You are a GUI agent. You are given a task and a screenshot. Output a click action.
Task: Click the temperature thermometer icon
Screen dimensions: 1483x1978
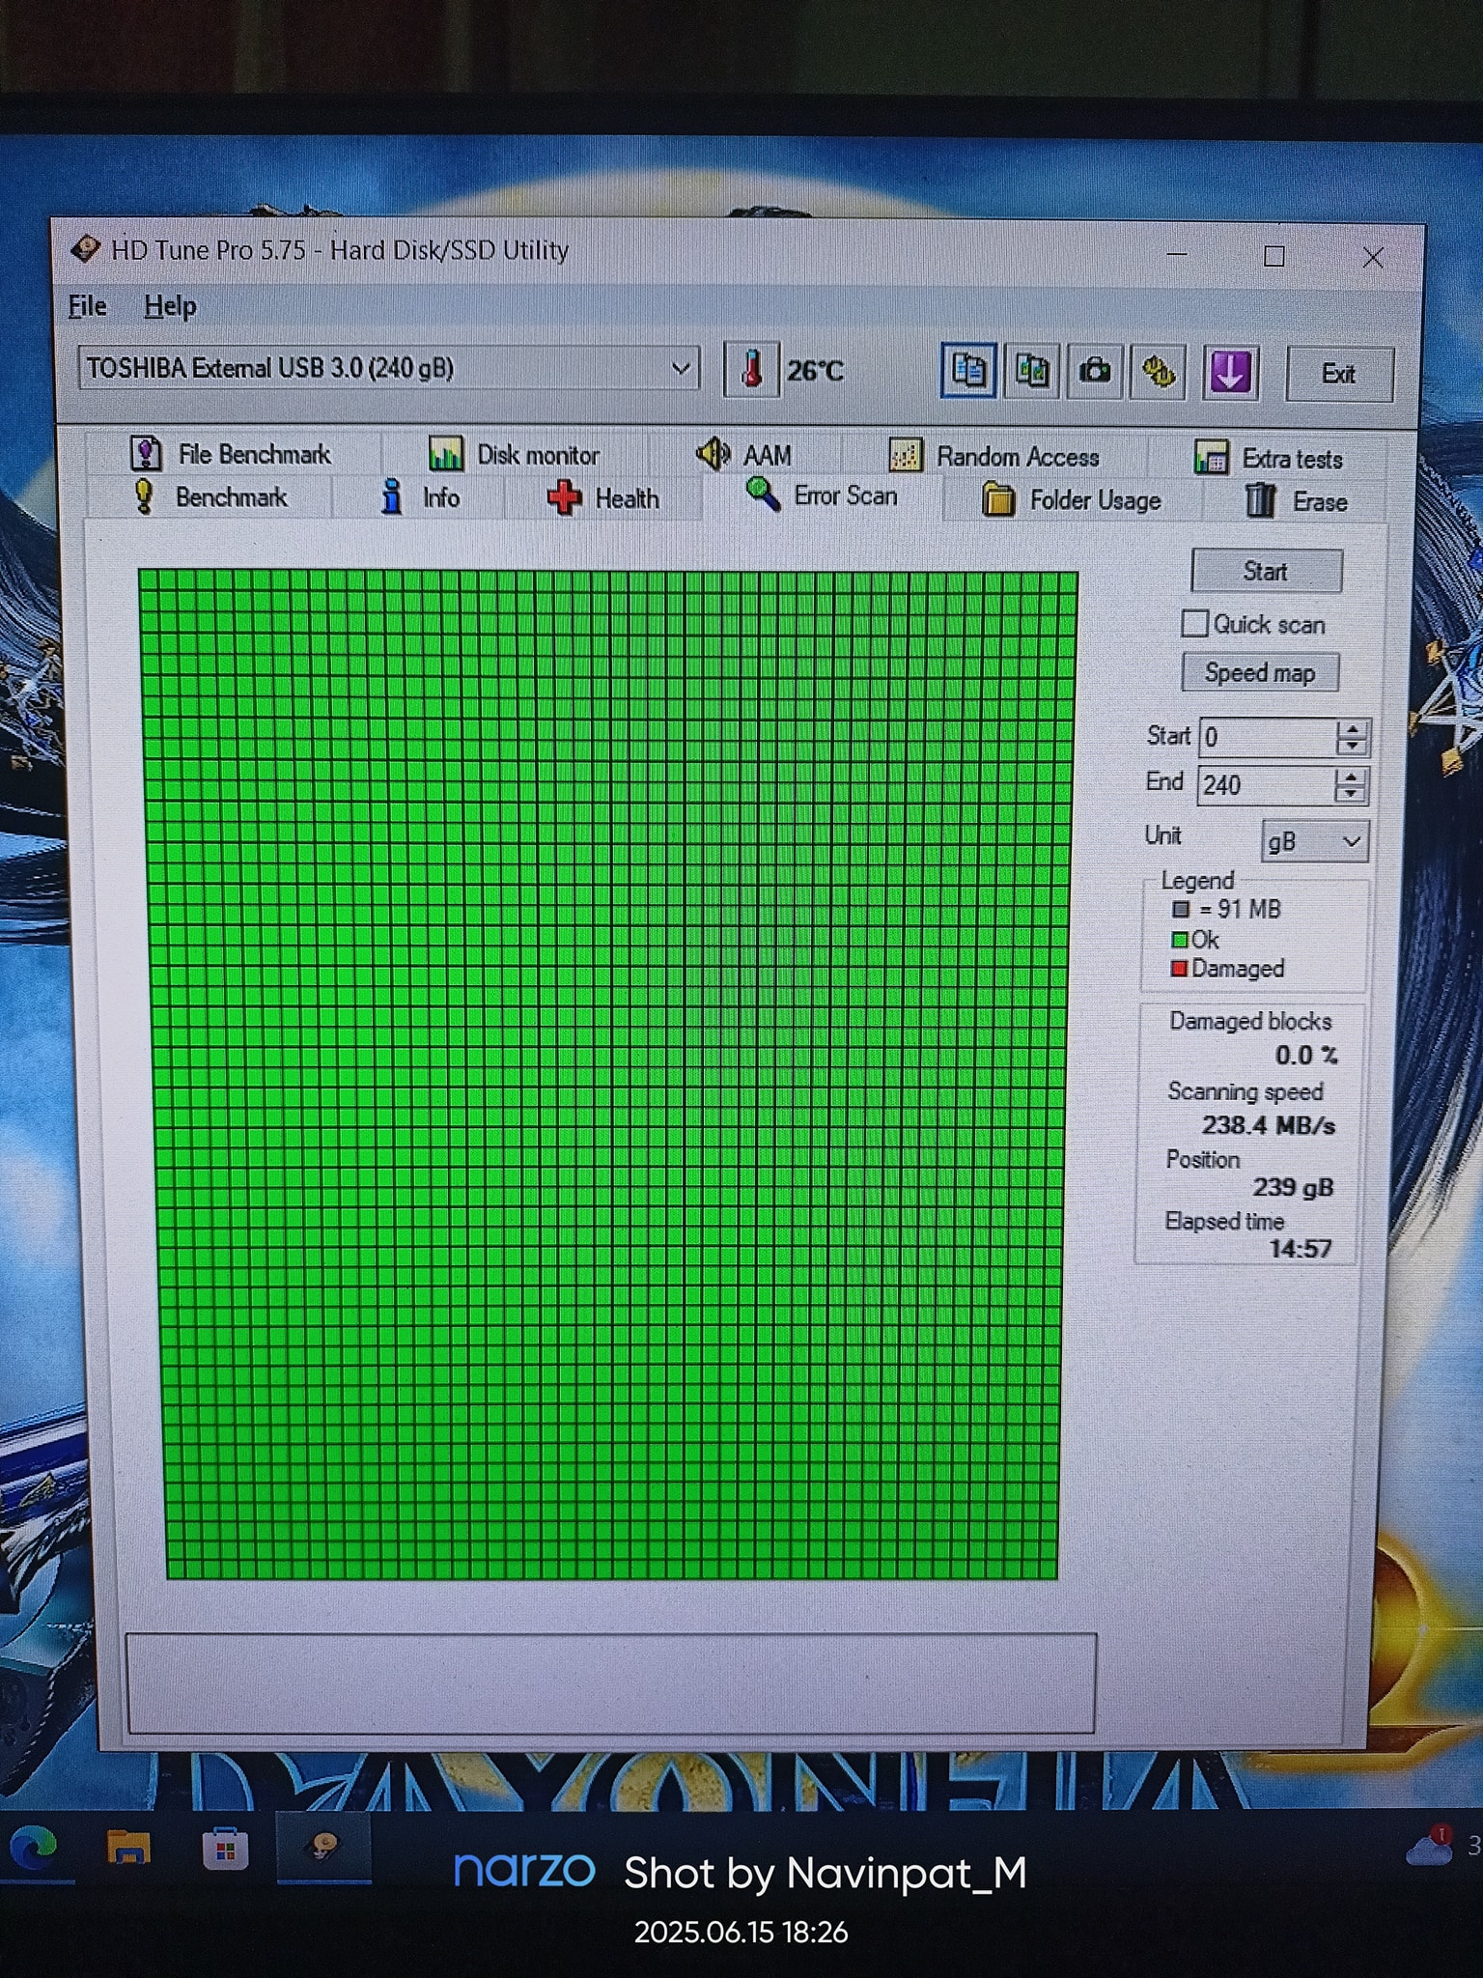point(751,370)
